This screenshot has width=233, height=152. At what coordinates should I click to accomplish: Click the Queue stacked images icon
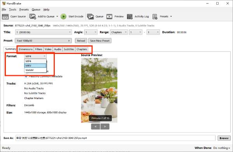pyautogui.click(x=90, y=16)
